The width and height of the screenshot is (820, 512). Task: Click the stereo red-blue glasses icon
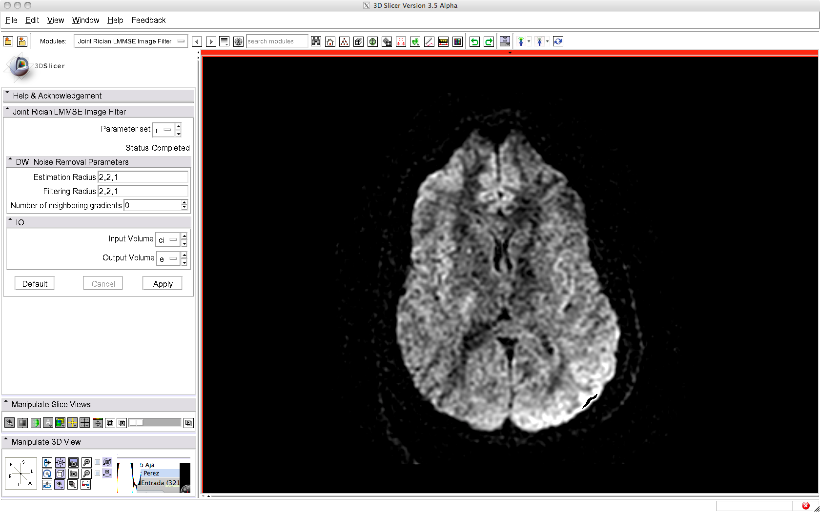click(x=85, y=485)
